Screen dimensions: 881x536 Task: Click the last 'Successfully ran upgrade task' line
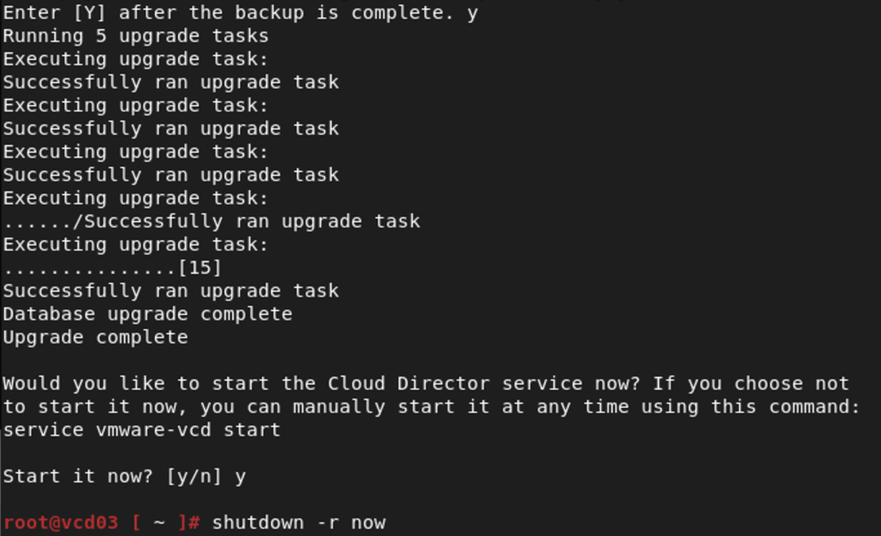point(171,291)
